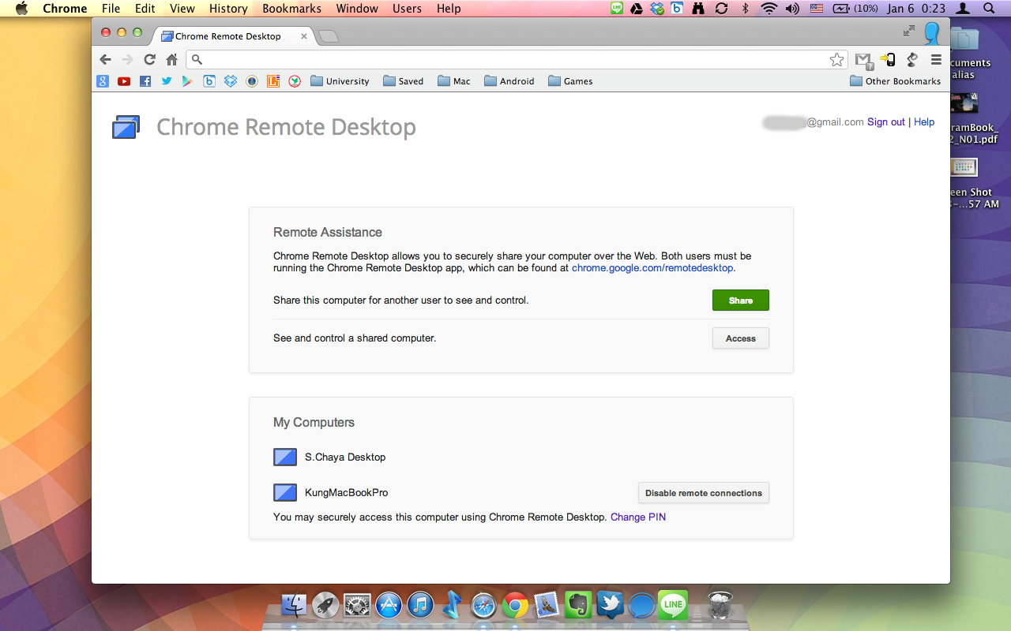Click the blue user profile avatar
The height and width of the screenshot is (631, 1011).
(933, 33)
